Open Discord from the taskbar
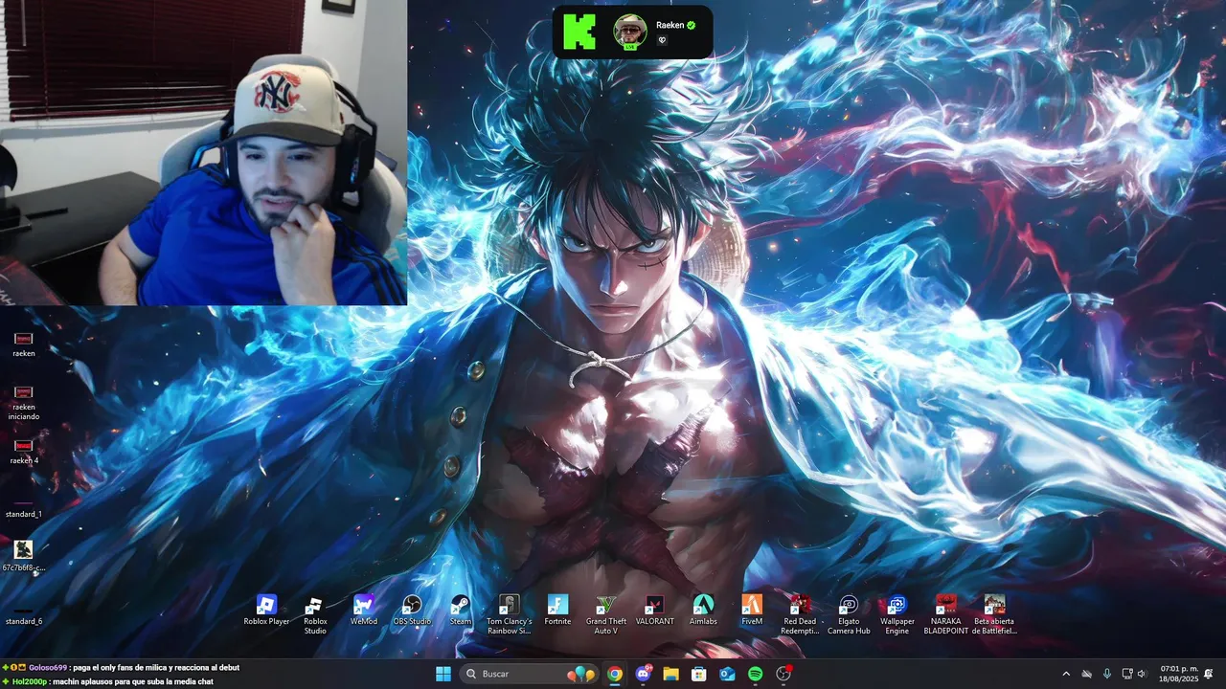The image size is (1226, 689). click(643, 674)
